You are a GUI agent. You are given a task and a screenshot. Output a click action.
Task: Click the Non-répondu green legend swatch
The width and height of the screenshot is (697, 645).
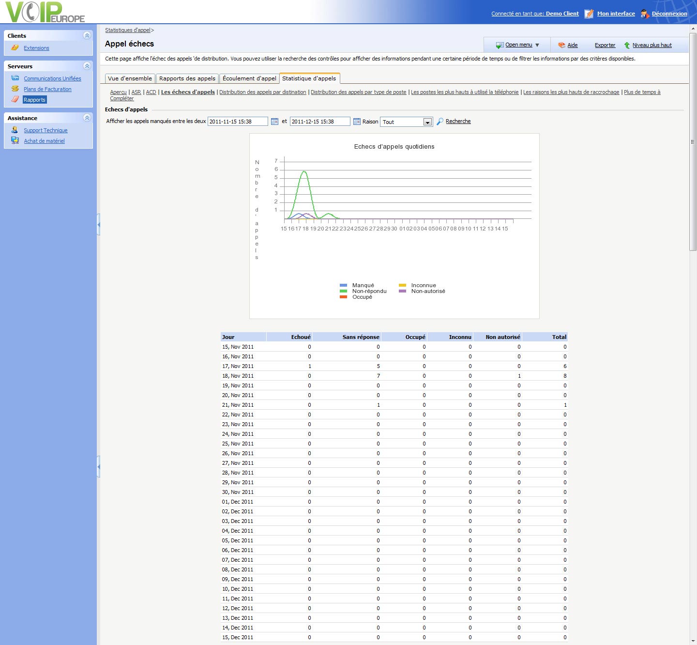tap(343, 292)
